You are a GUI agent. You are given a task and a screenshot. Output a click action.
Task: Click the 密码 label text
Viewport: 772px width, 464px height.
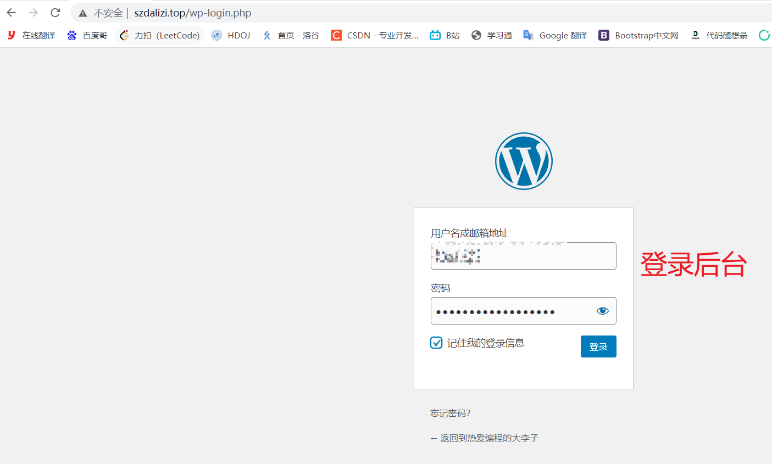pyautogui.click(x=441, y=288)
